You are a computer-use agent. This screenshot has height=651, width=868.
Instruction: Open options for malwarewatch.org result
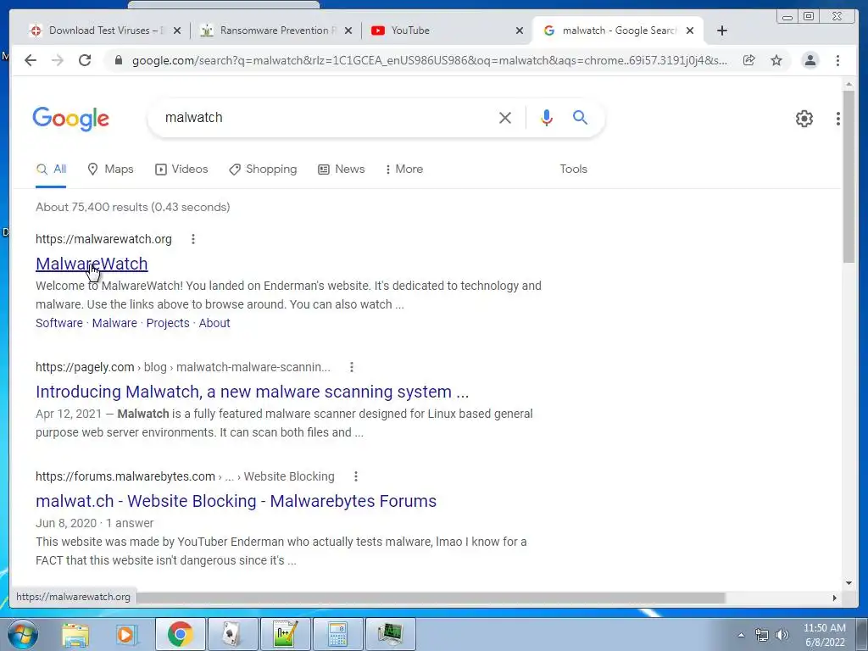coord(192,239)
